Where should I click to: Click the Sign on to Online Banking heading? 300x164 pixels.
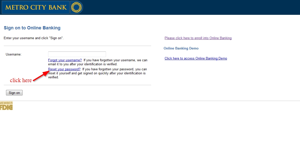click(x=32, y=28)
